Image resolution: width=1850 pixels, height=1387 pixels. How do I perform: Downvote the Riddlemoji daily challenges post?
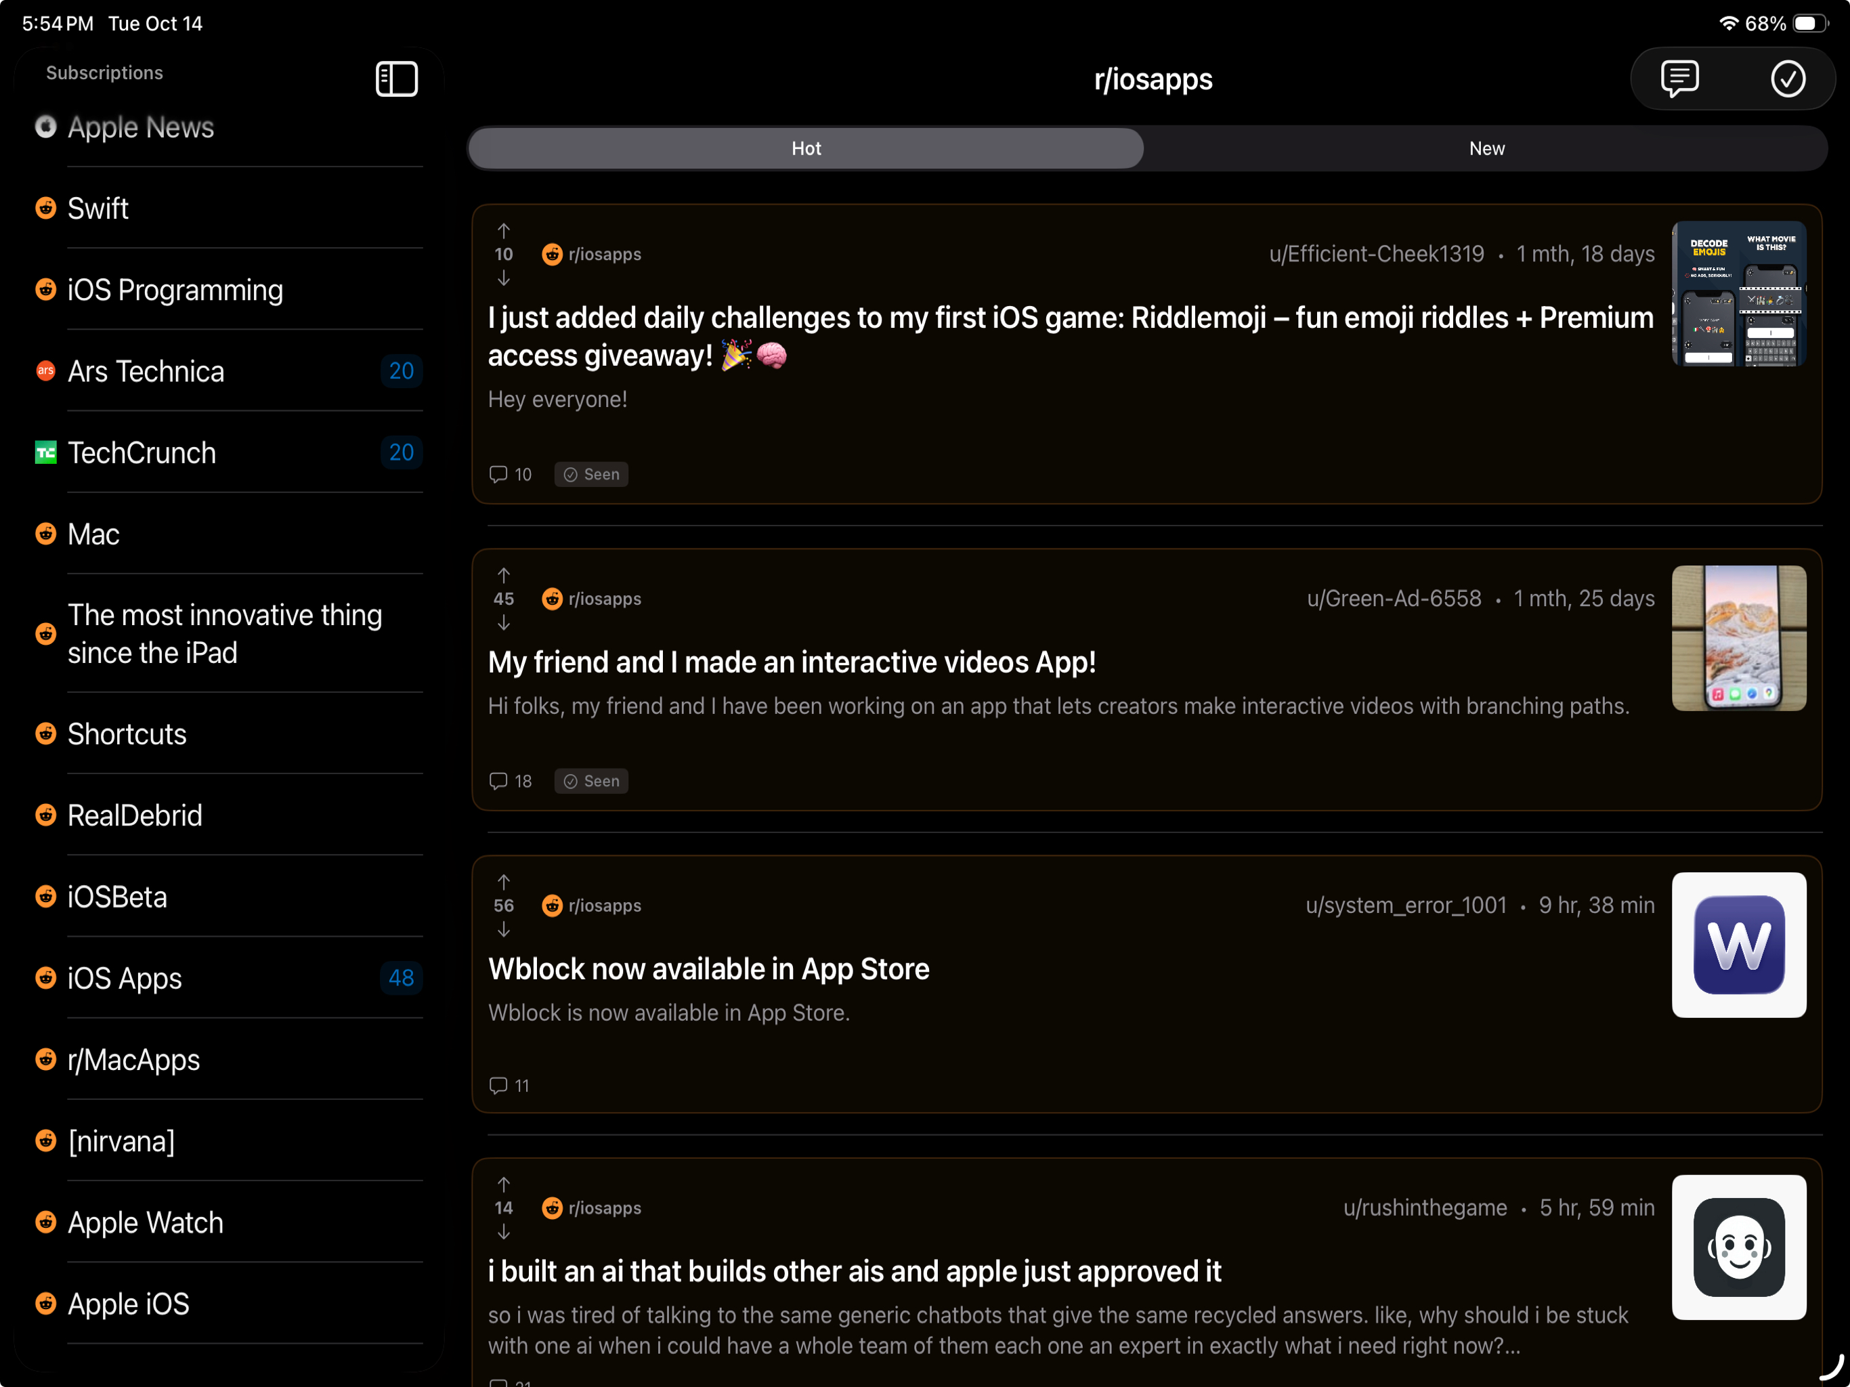pos(504,278)
